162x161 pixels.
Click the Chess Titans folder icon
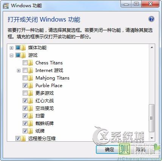[31, 63]
